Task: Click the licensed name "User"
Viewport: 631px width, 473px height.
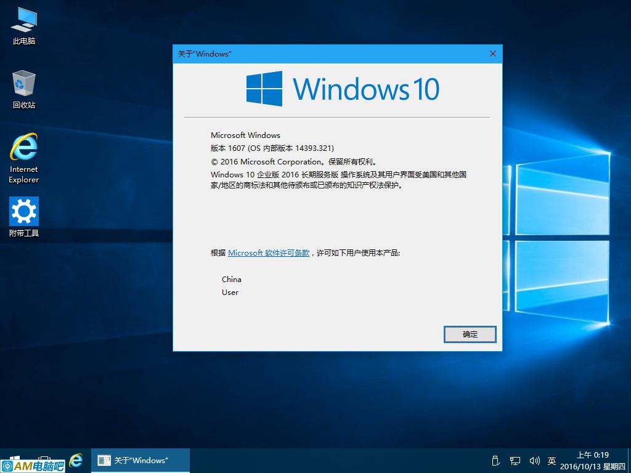Action: coord(230,293)
